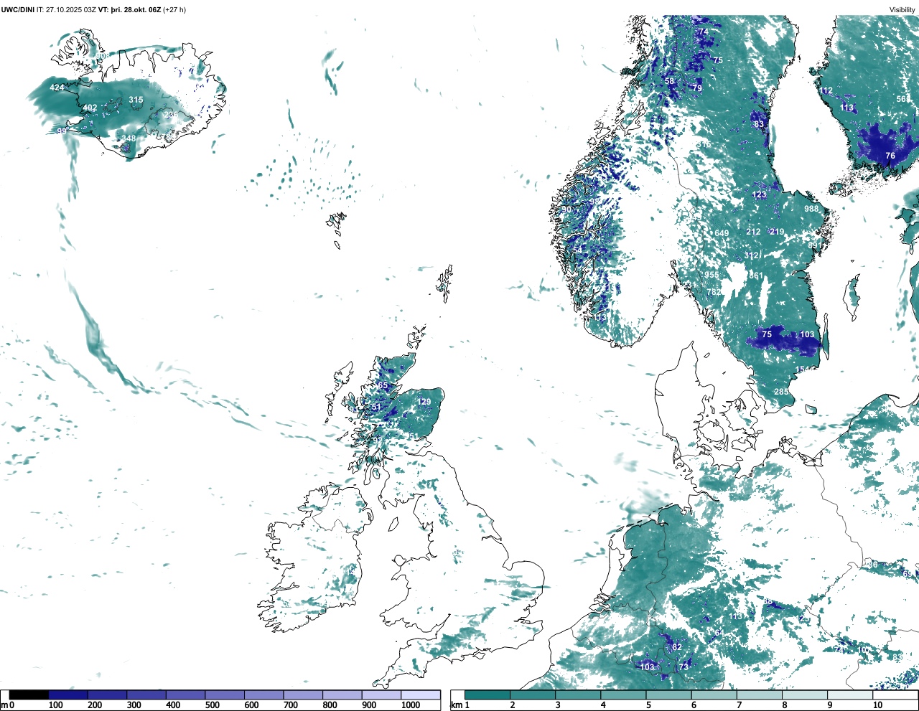Select the 500–600 m legend color segment

(x=225, y=695)
